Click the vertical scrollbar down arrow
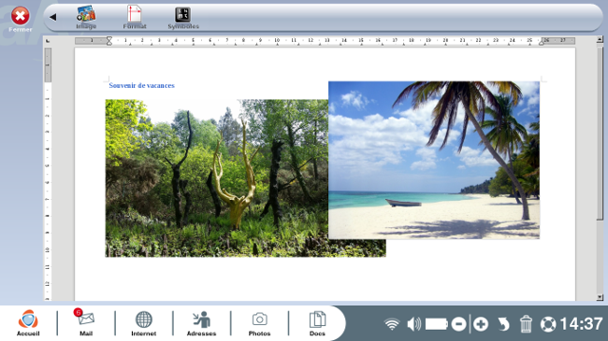This screenshot has width=608, height=341. [600, 297]
